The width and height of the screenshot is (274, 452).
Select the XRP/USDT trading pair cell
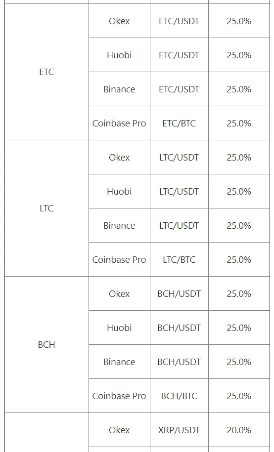(179, 430)
